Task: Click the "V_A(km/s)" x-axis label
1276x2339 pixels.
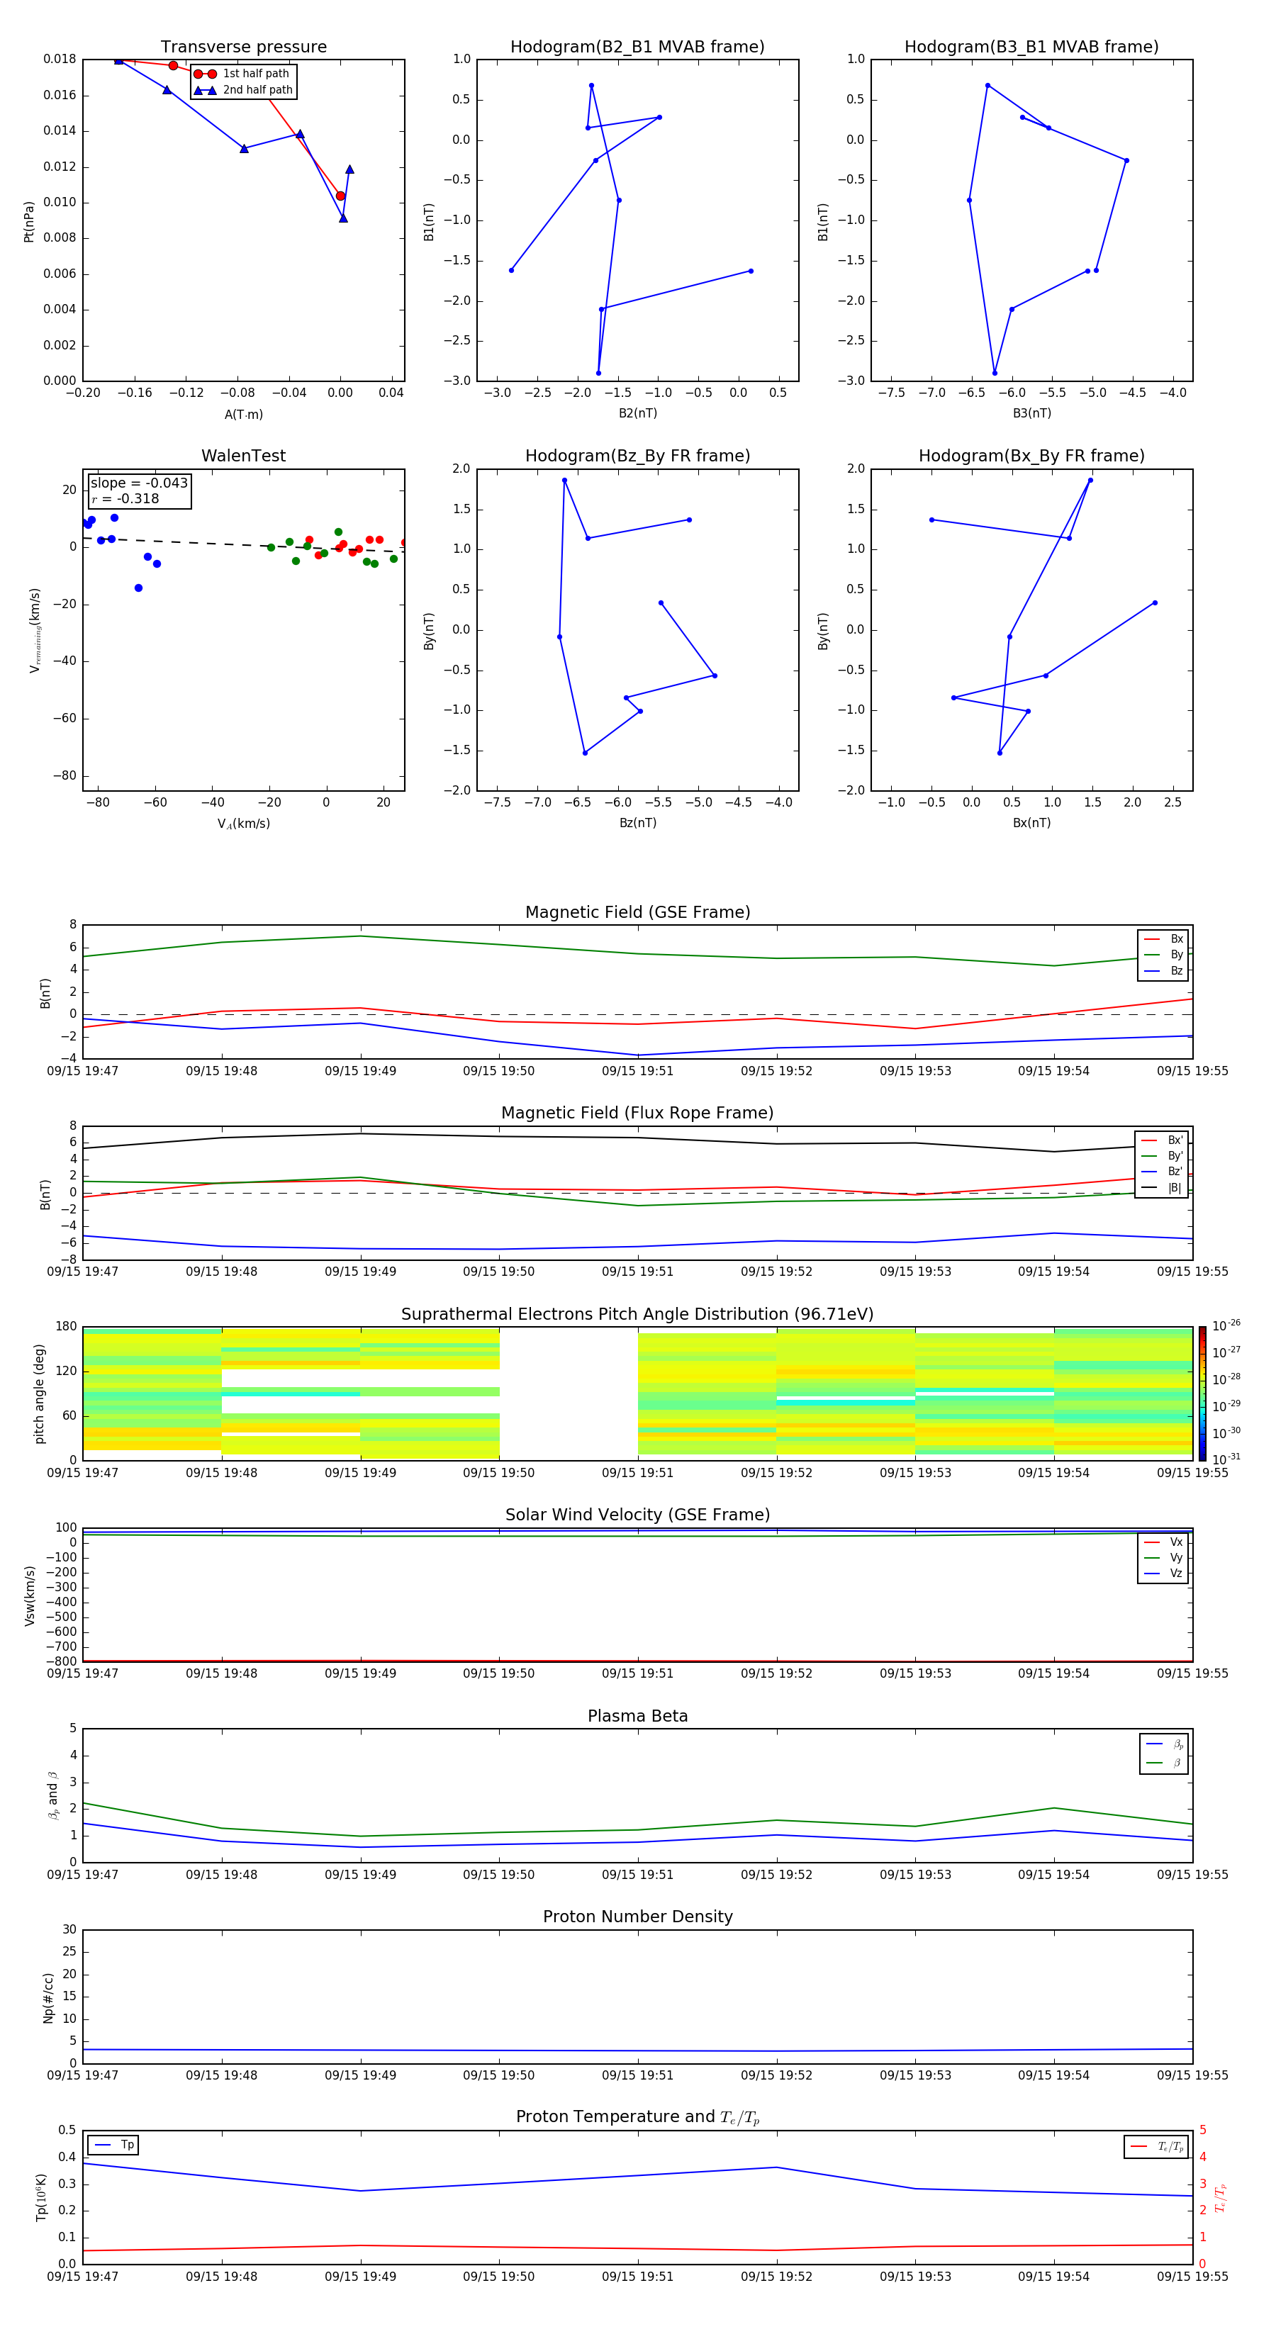Action: coord(243,824)
